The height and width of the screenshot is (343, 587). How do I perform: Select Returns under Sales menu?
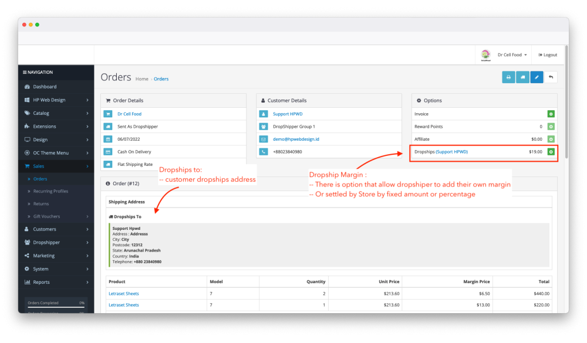point(41,204)
